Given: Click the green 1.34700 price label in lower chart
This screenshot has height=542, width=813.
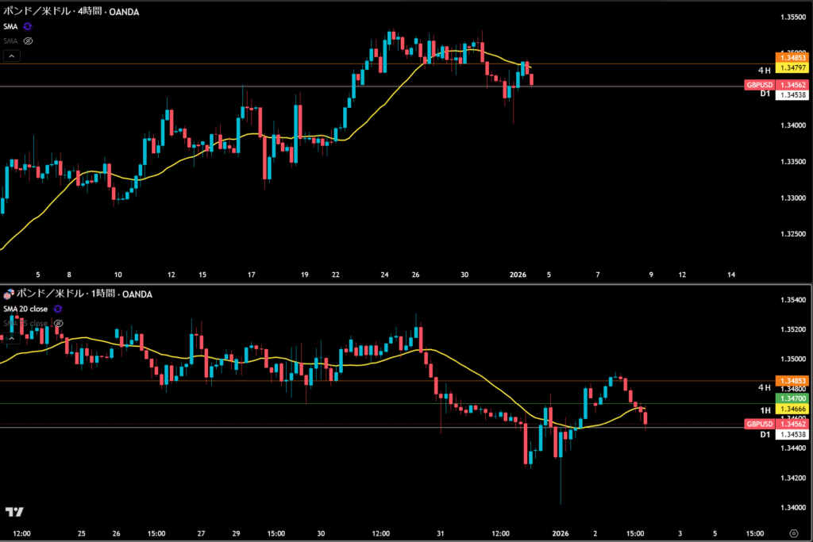Looking at the screenshot, I should pos(792,396).
